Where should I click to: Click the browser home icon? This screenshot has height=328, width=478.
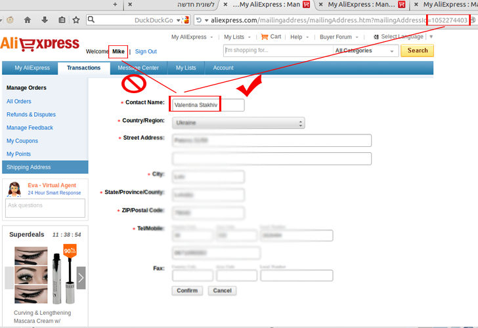pyautogui.click(x=28, y=20)
